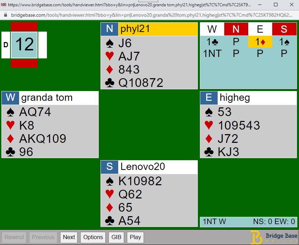Click the Play button
The image size is (299, 245).
pos(135,237)
